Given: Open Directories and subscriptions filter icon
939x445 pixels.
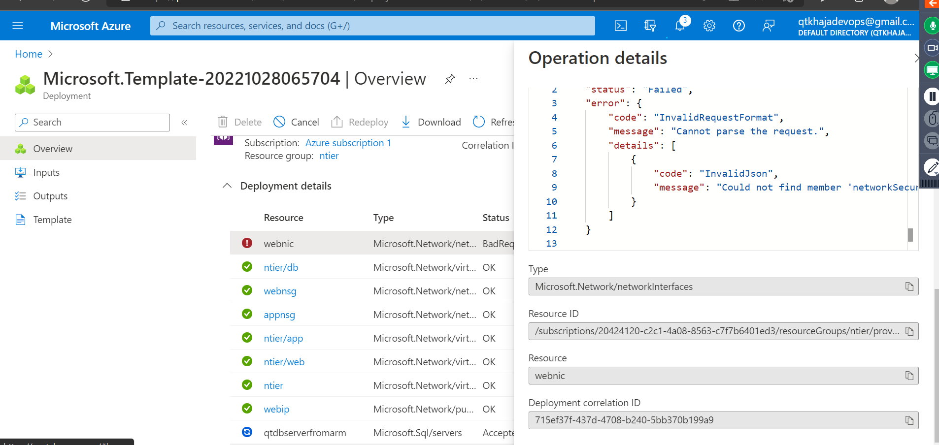Looking at the screenshot, I should click(x=650, y=26).
